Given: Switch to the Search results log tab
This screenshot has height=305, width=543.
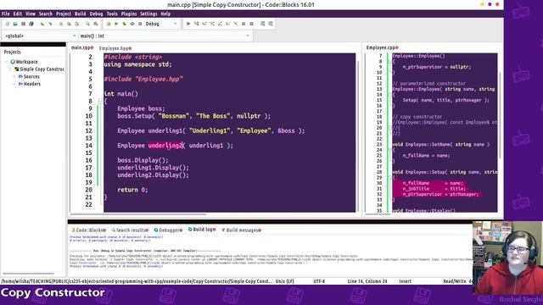Looking at the screenshot, I should pyautogui.click(x=130, y=230).
